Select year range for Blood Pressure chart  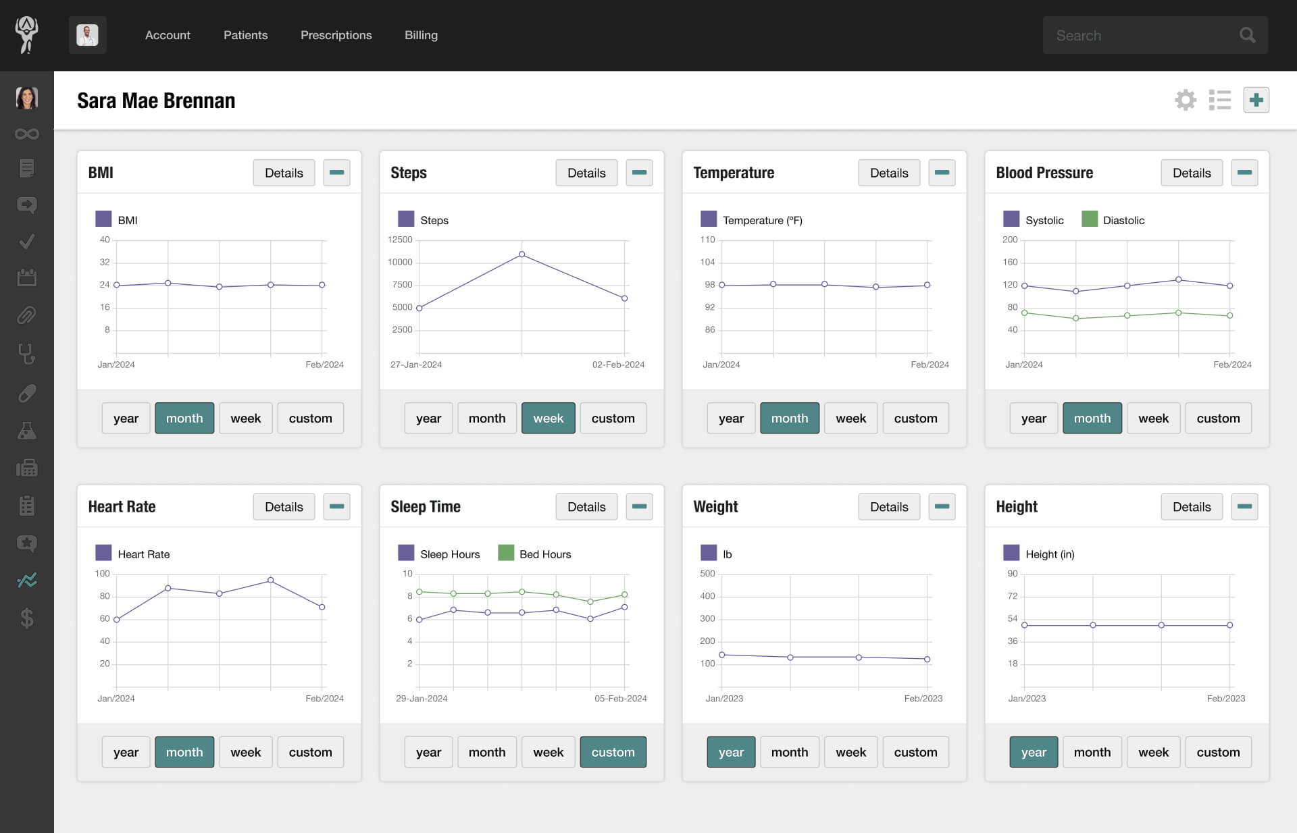[x=1034, y=418]
